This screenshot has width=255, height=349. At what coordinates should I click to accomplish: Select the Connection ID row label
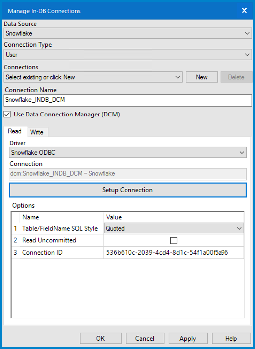[42, 252]
